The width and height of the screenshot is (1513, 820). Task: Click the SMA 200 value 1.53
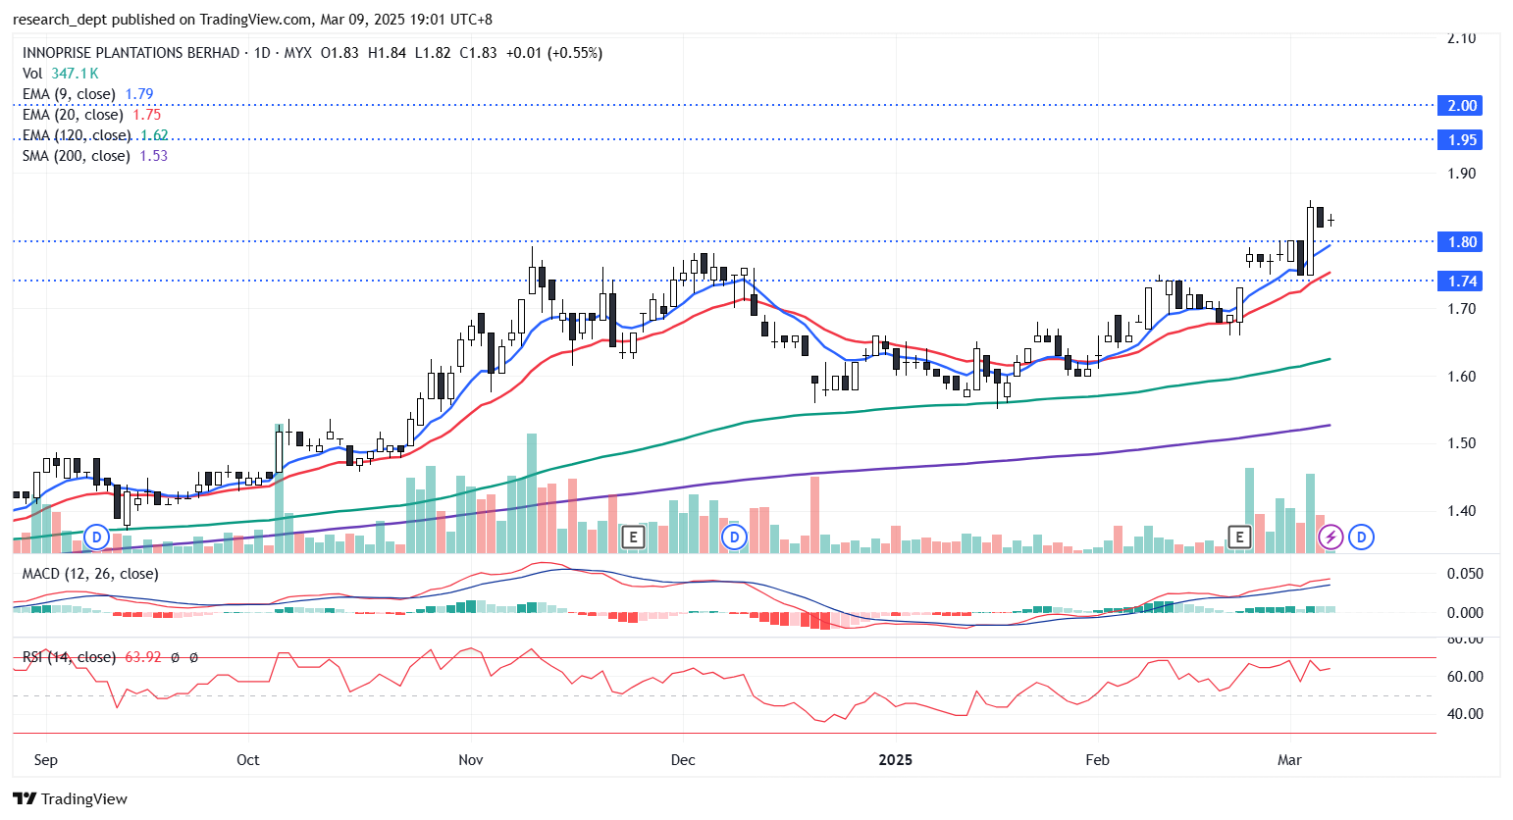[x=154, y=156]
